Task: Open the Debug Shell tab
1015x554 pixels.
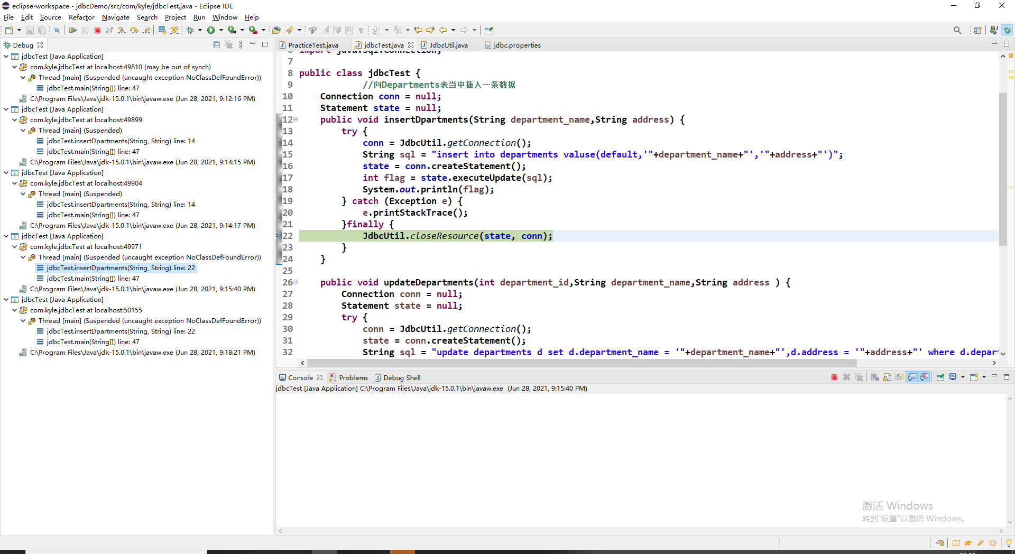Action: pos(402,378)
